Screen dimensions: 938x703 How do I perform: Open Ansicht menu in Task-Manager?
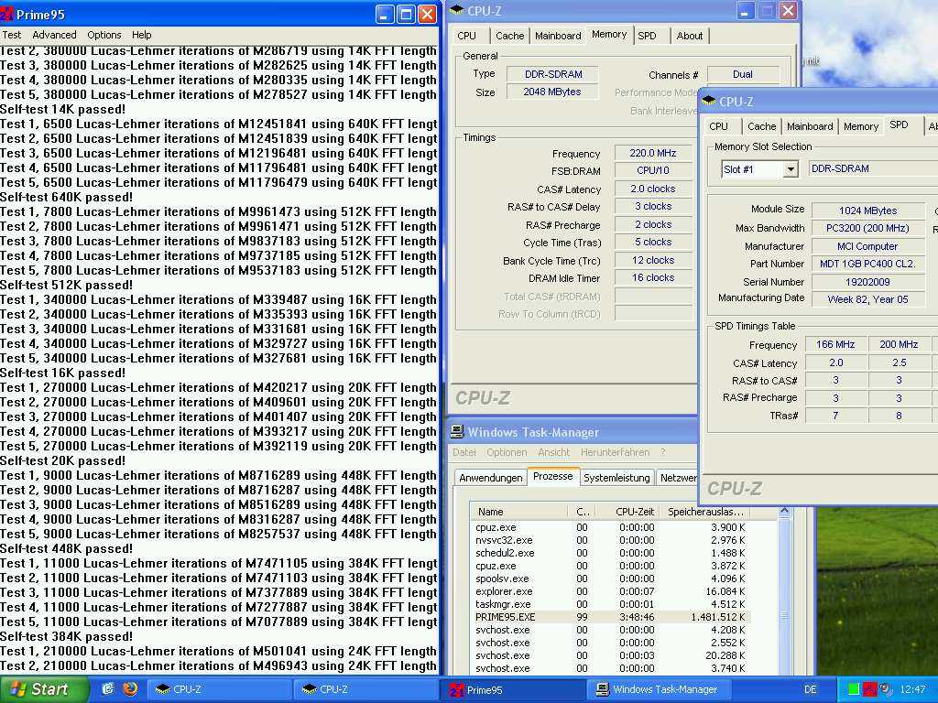(x=554, y=452)
